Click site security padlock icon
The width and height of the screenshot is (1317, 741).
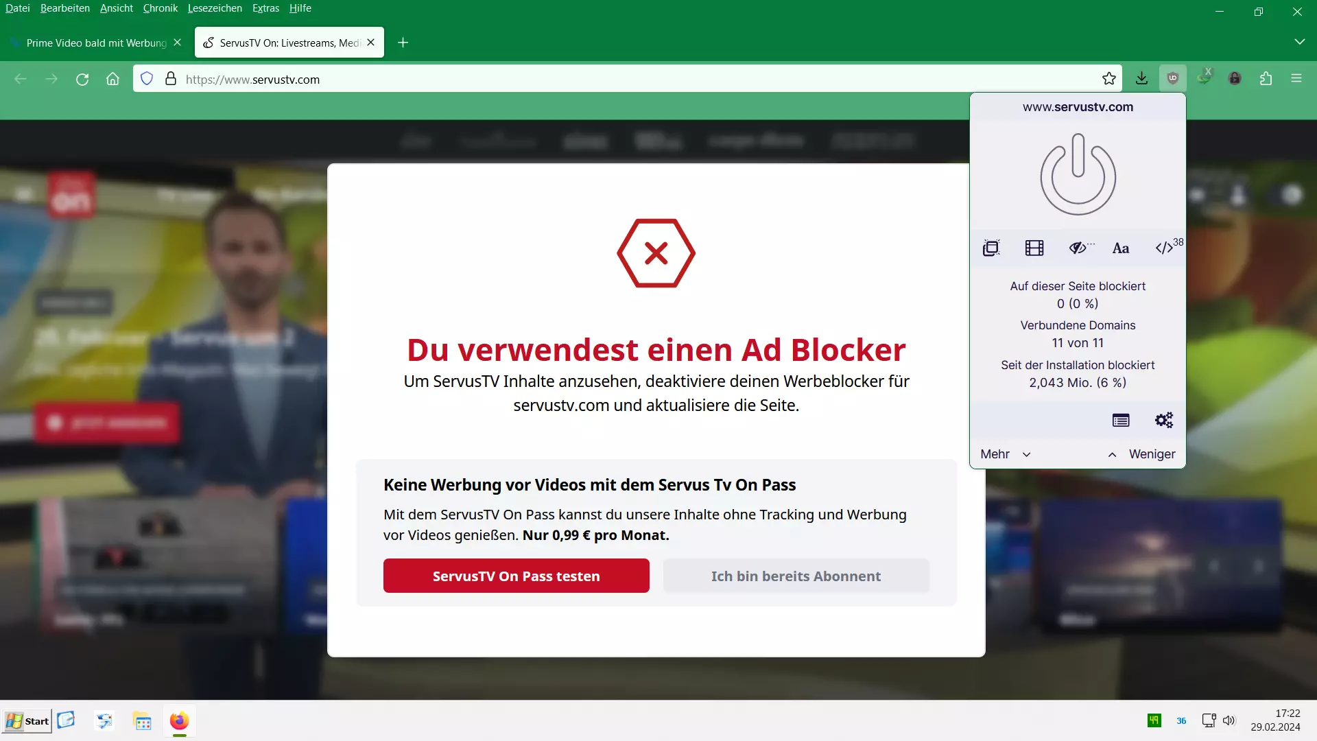171,79
